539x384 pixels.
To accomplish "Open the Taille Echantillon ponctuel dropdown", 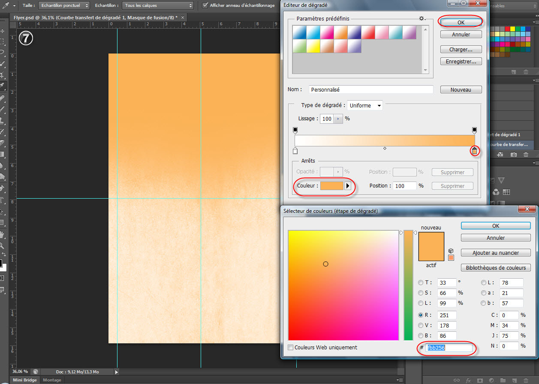I will coord(64,6).
